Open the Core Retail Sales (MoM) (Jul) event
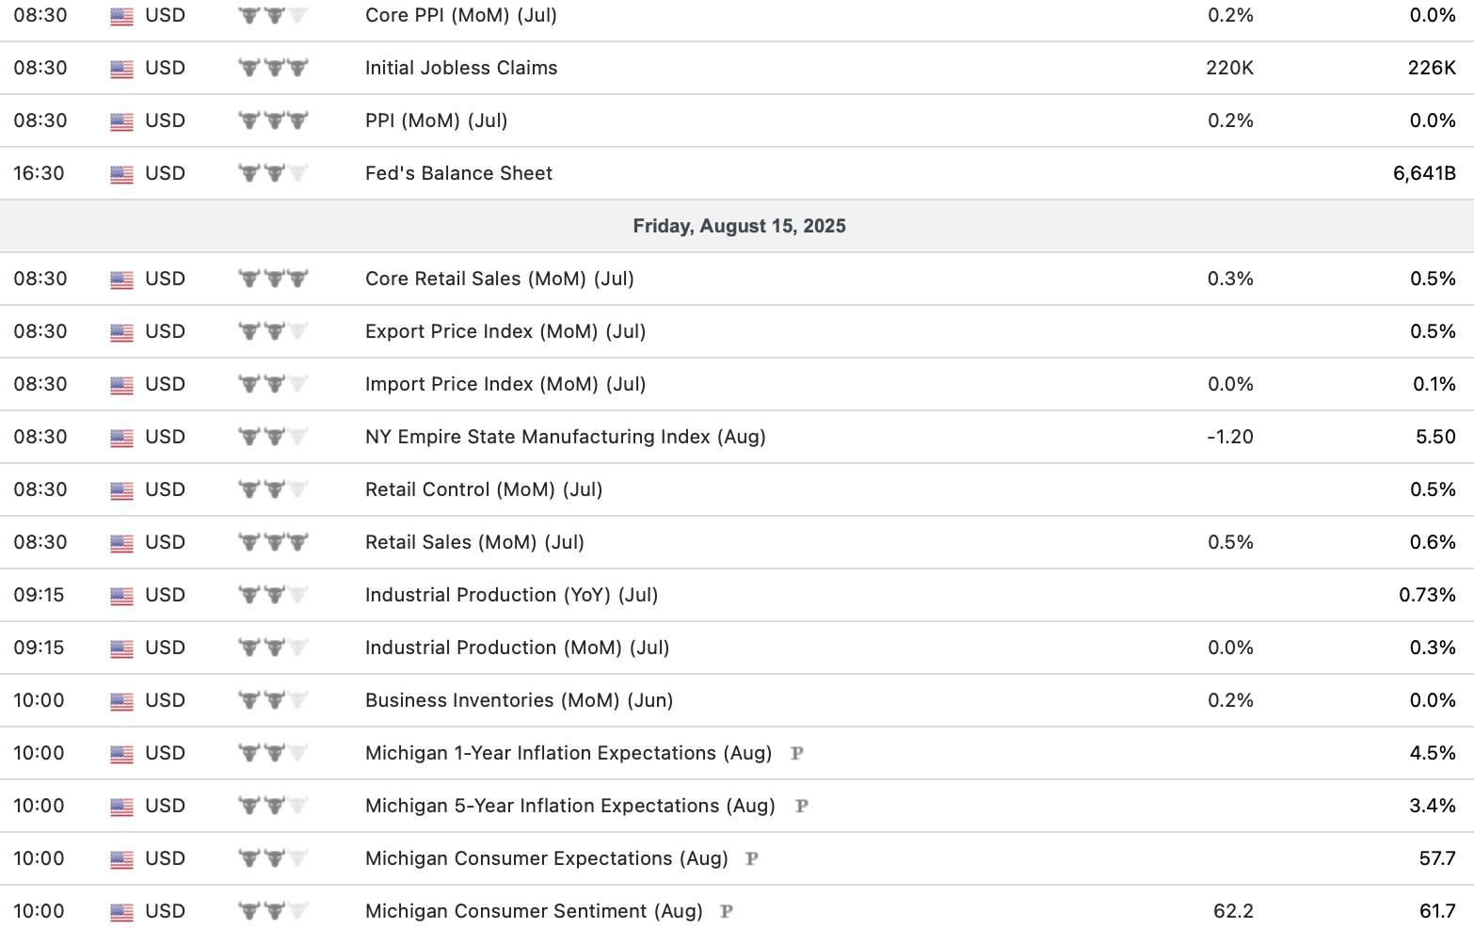Viewport: 1474px width, 928px height. pos(499,279)
